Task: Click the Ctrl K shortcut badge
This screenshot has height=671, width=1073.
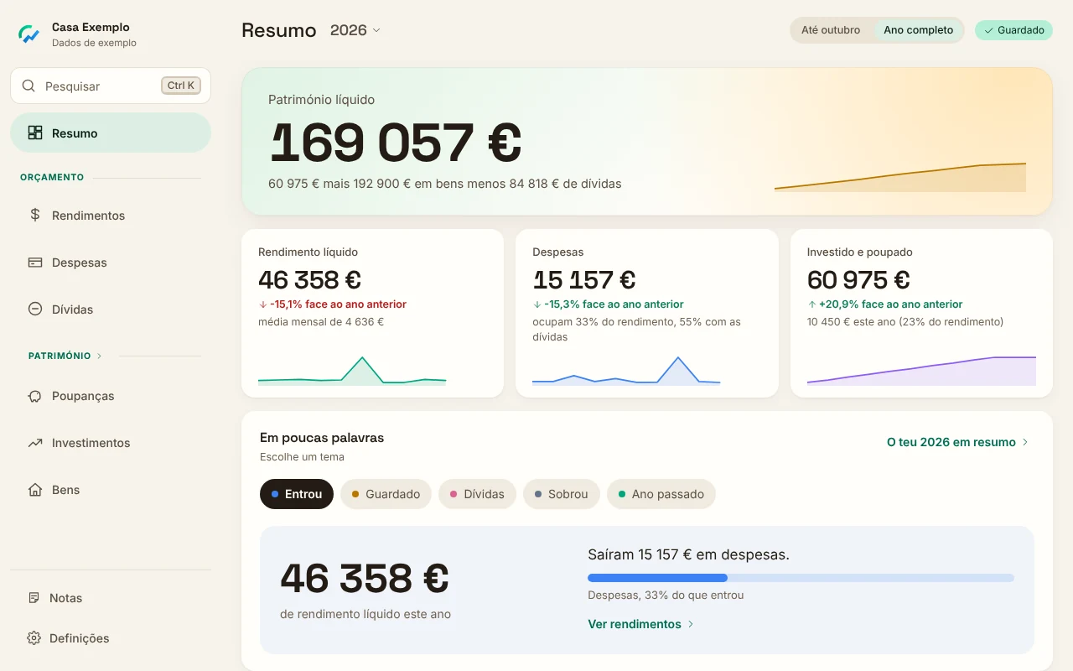Action: pos(181,86)
